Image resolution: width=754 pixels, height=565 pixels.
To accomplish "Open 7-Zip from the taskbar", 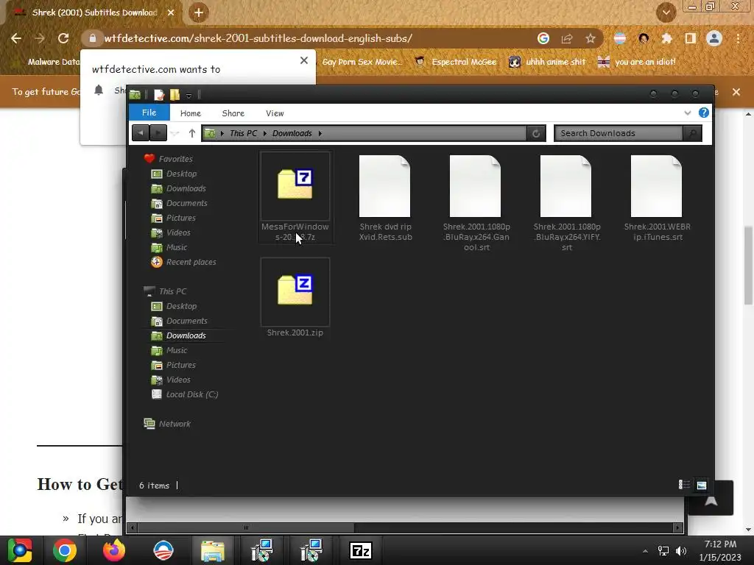I will 361,550.
